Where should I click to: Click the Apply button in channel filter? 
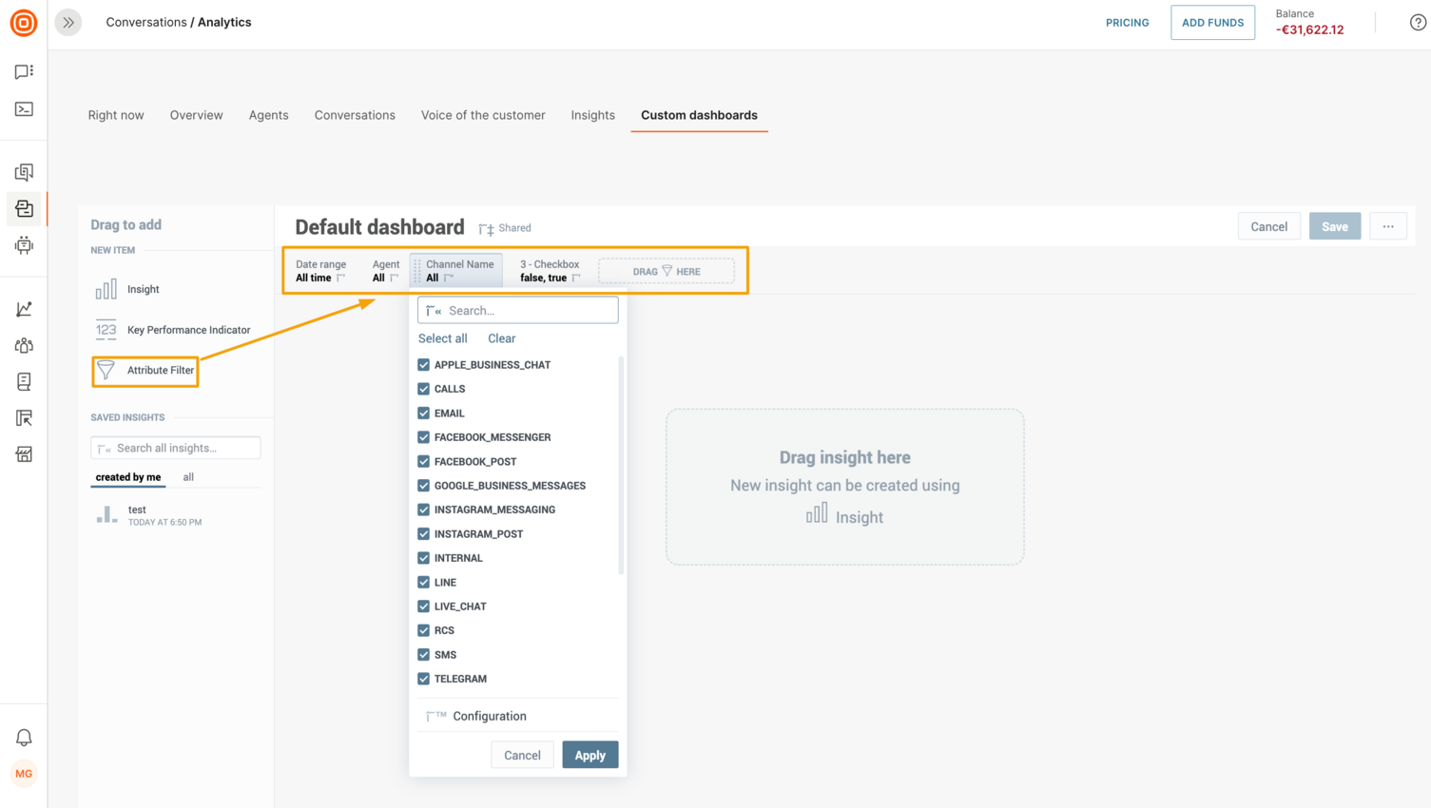tap(590, 754)
